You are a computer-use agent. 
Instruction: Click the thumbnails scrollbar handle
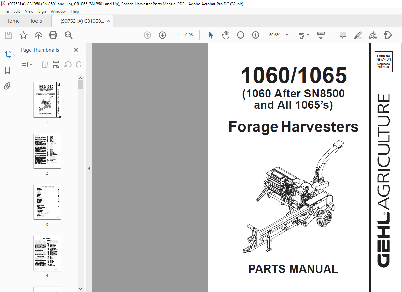[x=80, y=85]
